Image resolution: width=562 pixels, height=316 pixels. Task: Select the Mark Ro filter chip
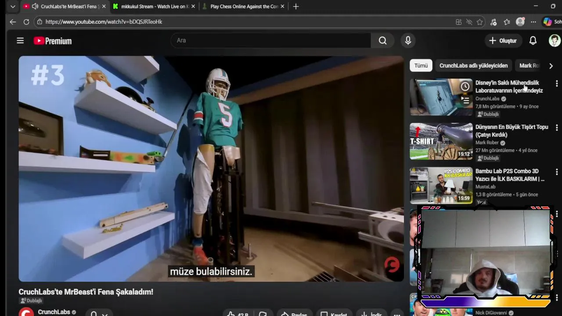(x=529, y=65)
